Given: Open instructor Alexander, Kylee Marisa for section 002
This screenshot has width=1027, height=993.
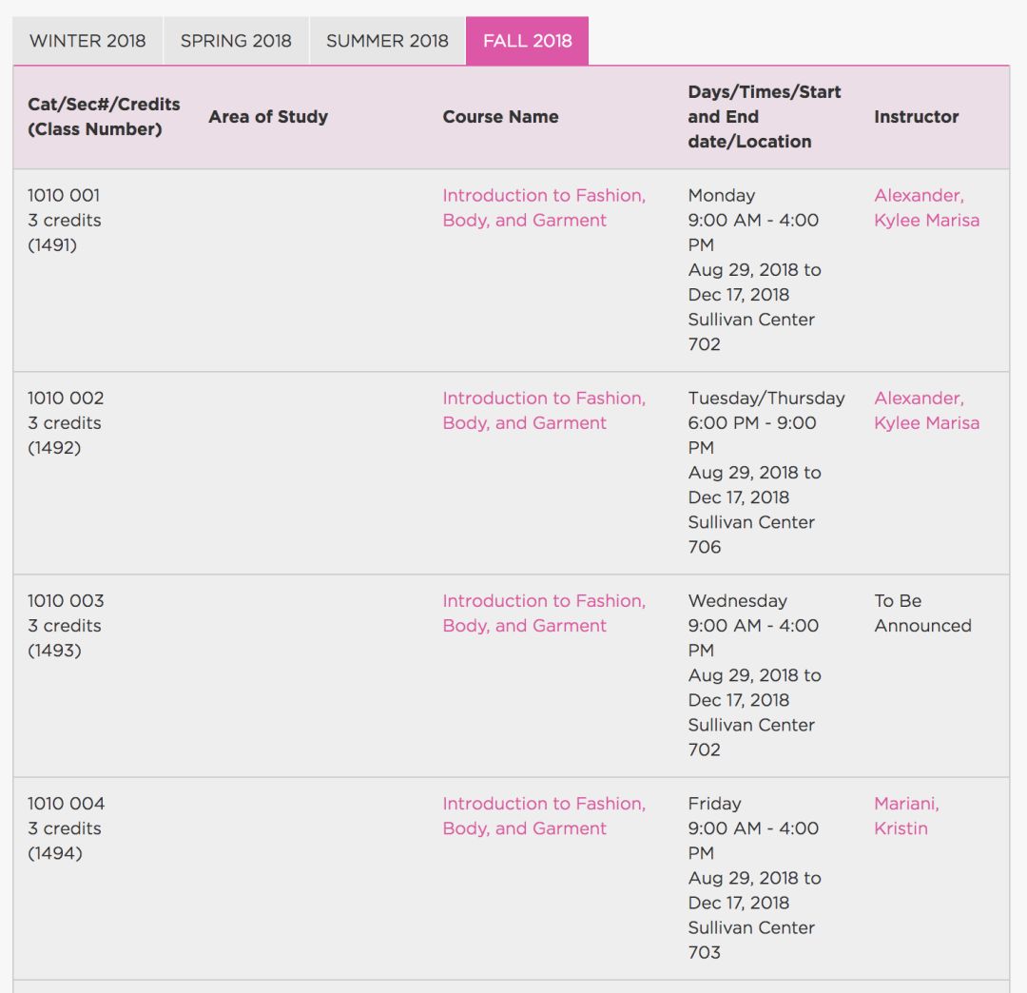Looking at the screenshot, I should [926, 411].
